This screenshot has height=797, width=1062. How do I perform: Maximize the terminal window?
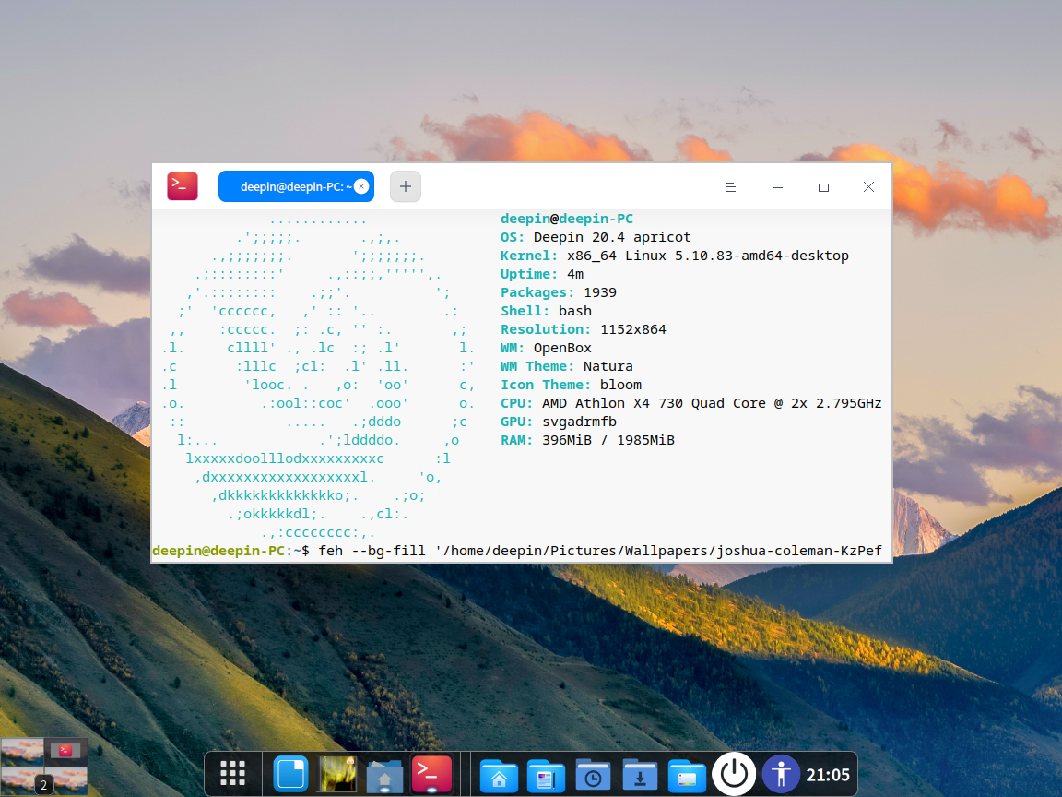click(x=823, y=187)
